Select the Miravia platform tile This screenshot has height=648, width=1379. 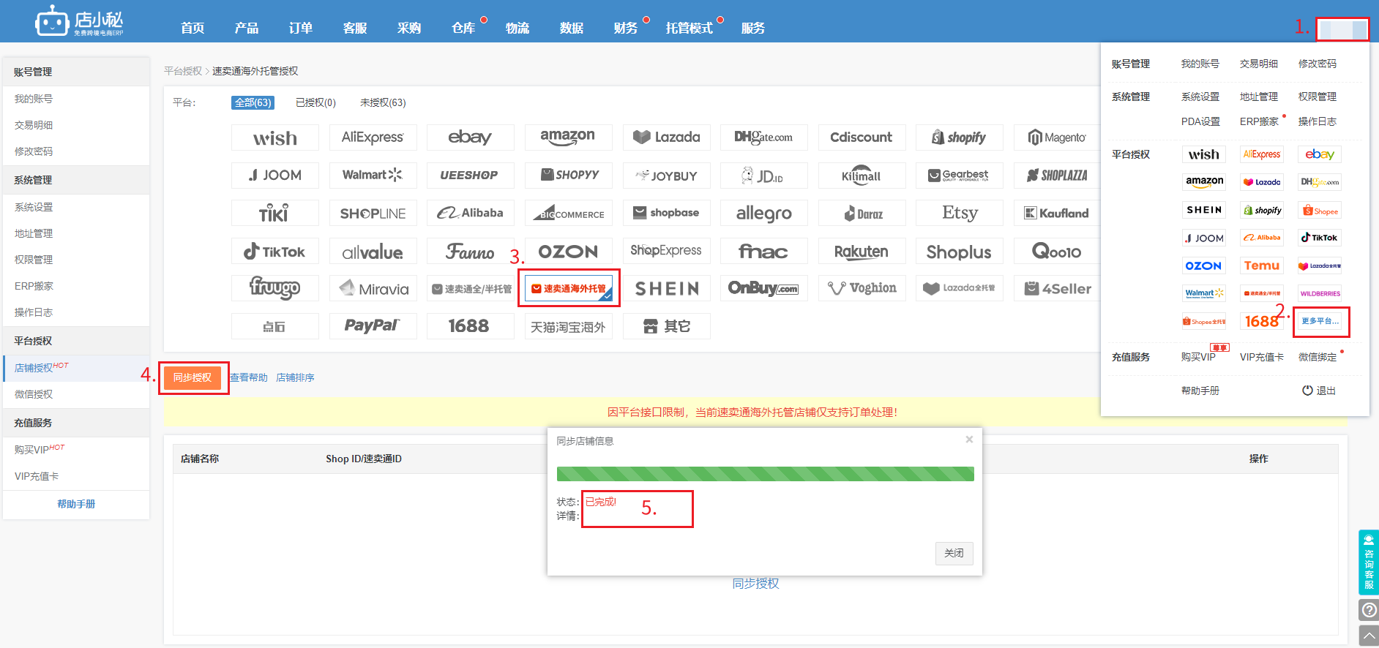pos(373,289)
